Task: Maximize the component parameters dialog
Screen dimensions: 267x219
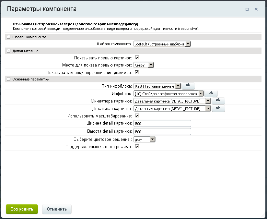Action: (247, 9)
